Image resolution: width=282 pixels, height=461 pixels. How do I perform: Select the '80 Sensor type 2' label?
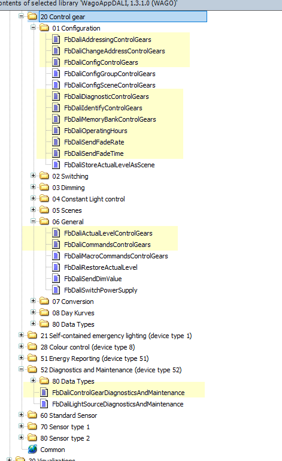tap(65, 438)
